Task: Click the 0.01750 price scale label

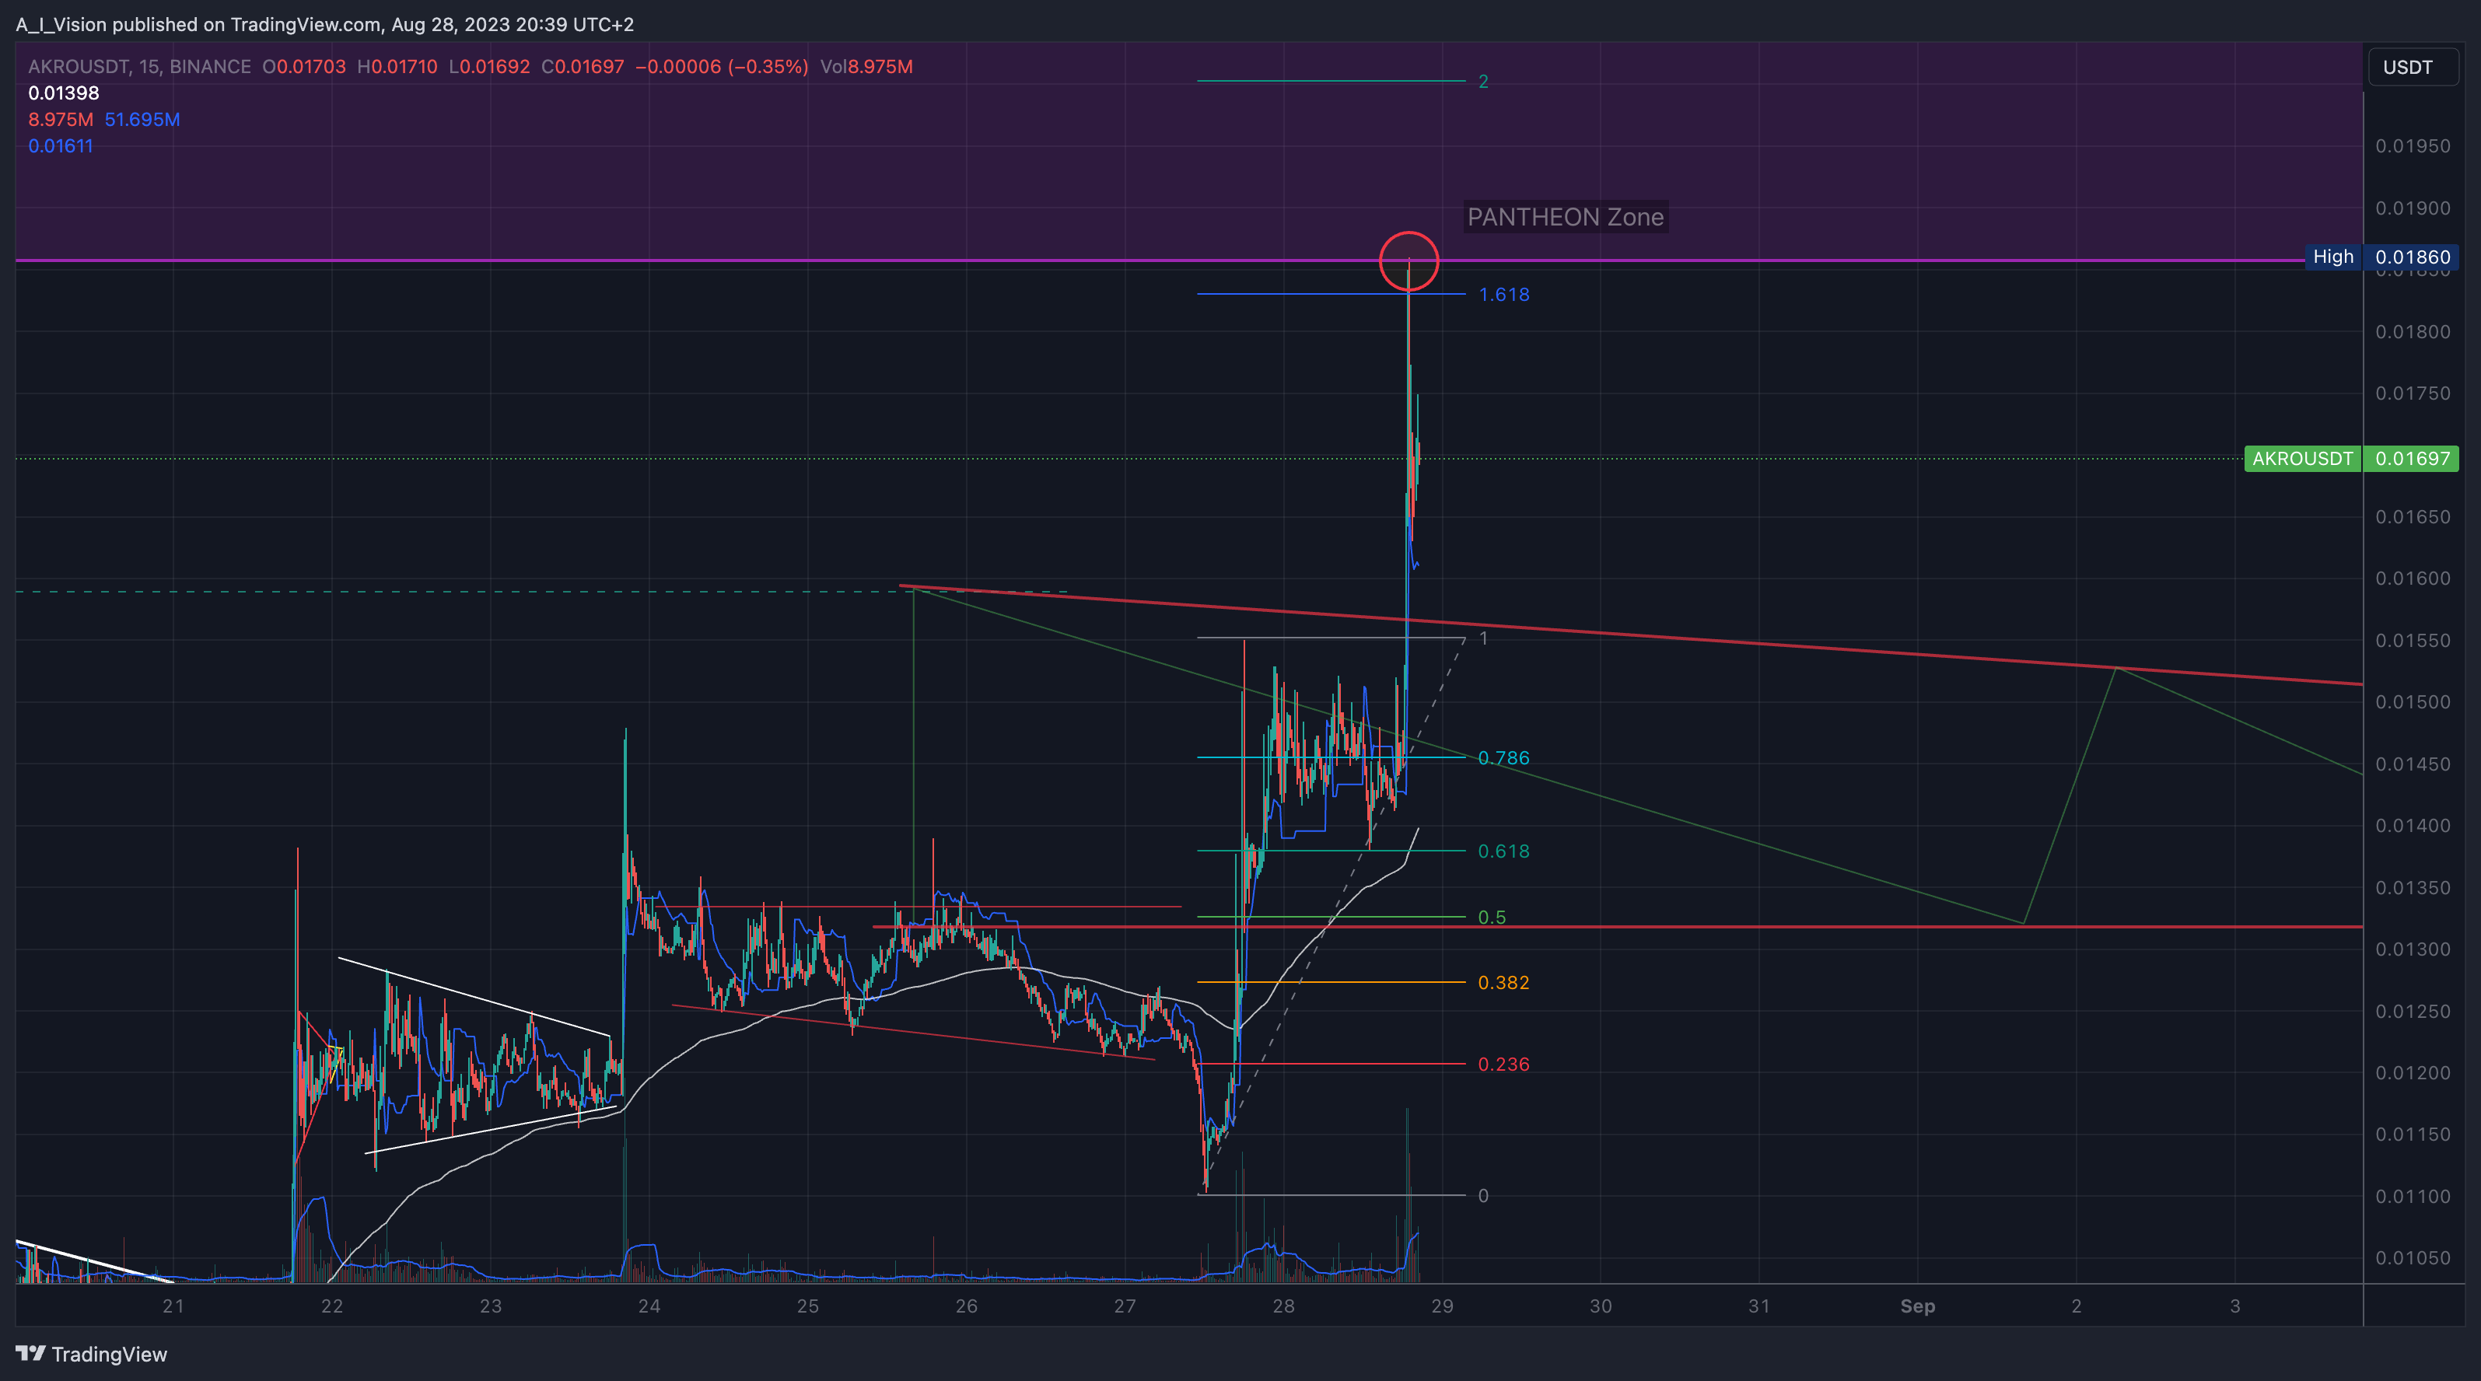Action: 2413,393
